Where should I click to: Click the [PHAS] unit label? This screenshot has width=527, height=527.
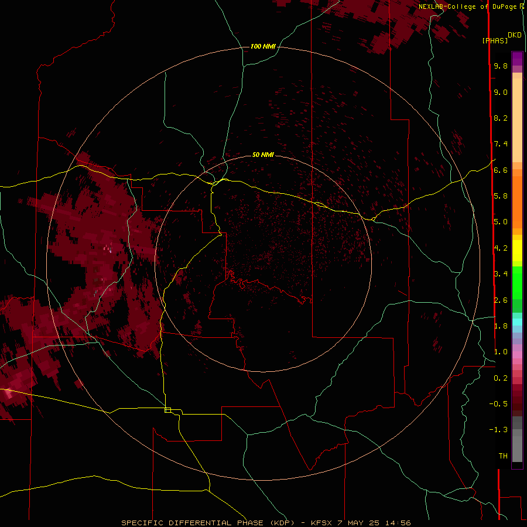click(x=495, y=41)
